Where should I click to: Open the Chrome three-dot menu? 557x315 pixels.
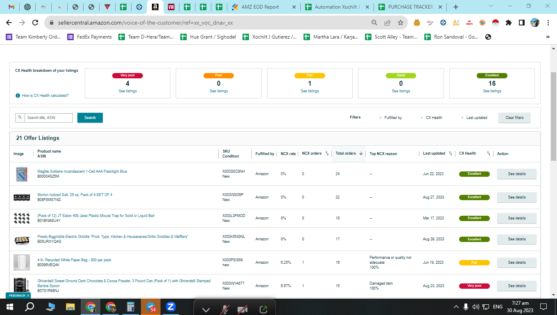tap(548, 23)
